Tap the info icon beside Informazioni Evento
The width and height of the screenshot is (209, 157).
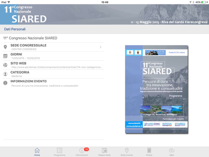tap(5, 83)
